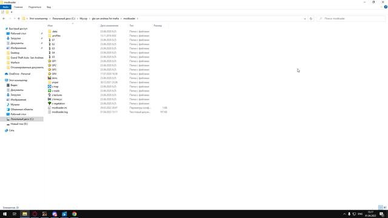Expand the ribbon with the chevron

point(381,7)
